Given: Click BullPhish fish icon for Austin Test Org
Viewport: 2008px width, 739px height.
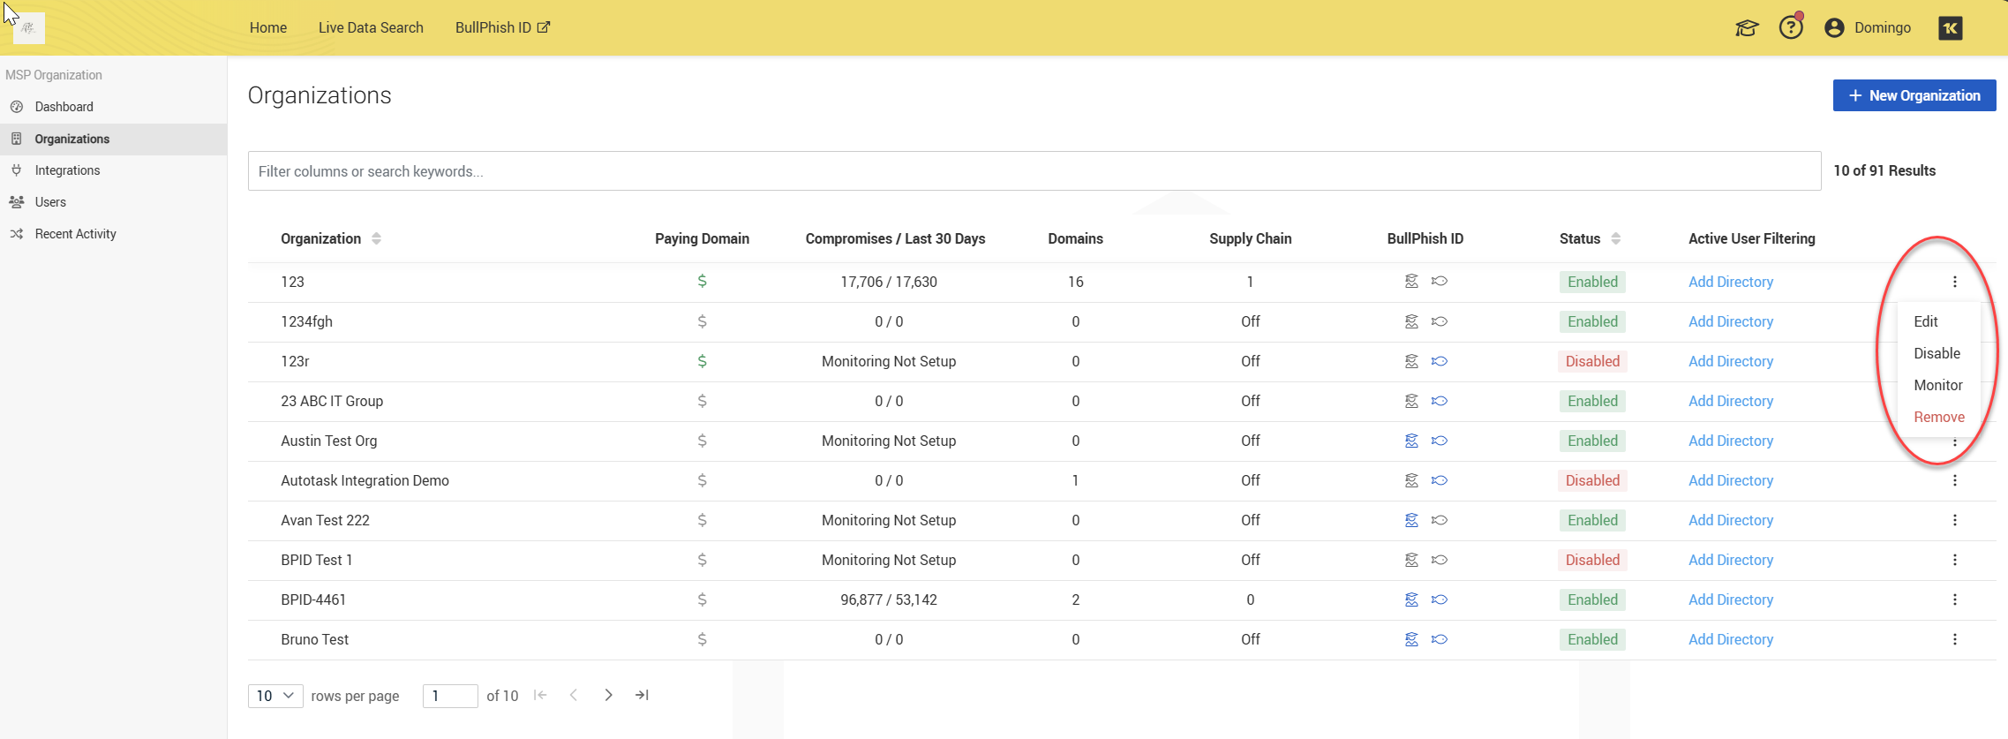Looking at the screenshot, I should pos(1440,441).
